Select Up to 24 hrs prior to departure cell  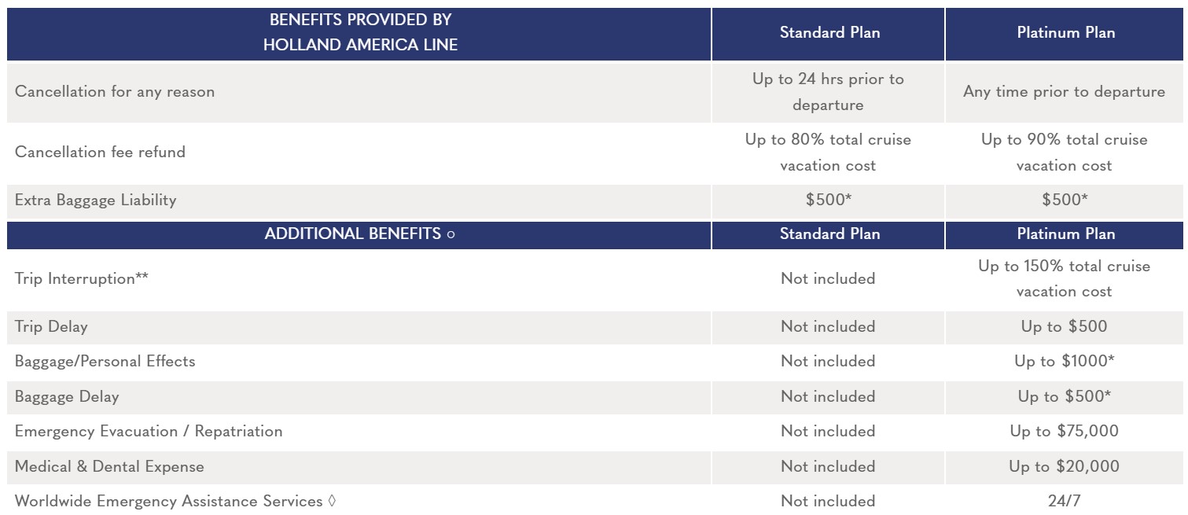tap(829, 92)
